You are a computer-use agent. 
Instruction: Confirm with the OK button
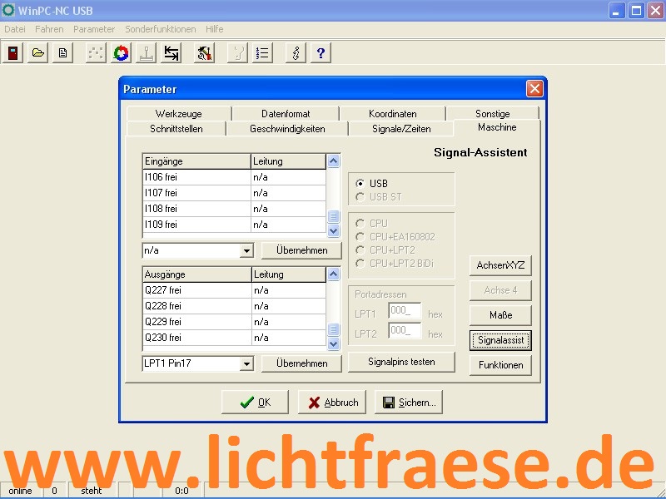(255, 403)
